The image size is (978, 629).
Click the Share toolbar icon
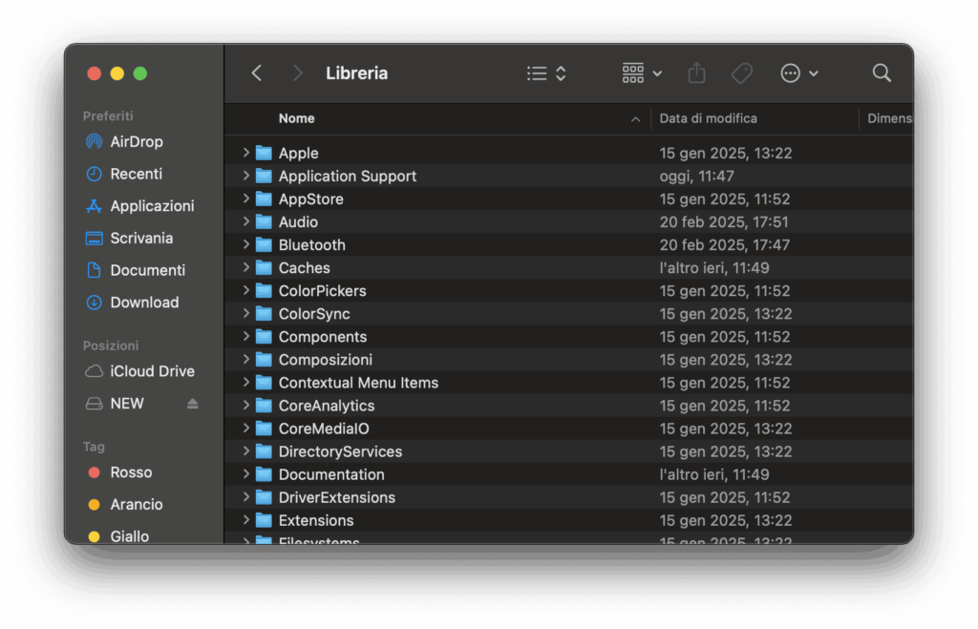click(x=696, y=73)
